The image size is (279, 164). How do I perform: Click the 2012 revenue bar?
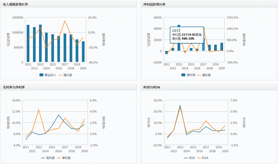[34, 44]
